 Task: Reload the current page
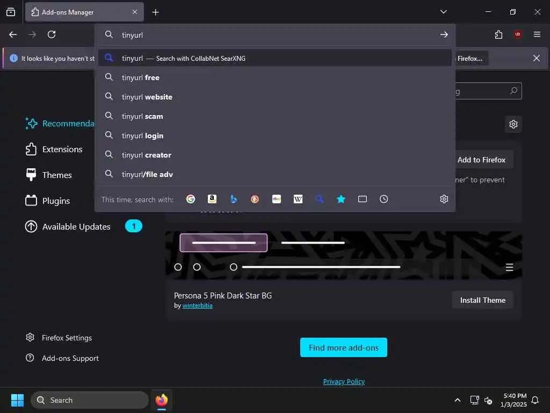52,34
